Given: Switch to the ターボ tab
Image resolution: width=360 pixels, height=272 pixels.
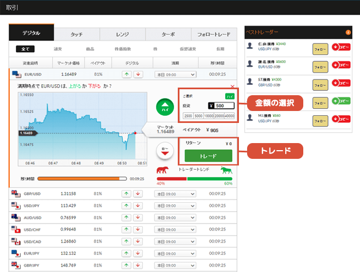Looking at the screenshot, I should tap(168, 34).
